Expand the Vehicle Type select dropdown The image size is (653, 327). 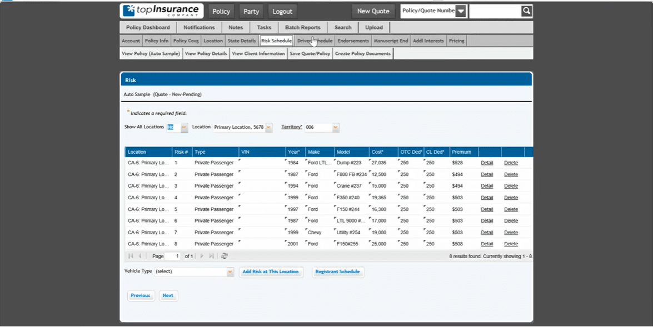230,272
